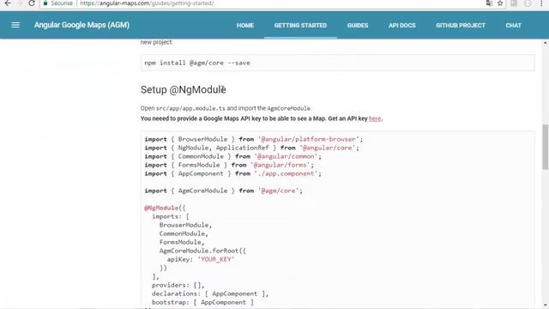This screenshot has width=549, height=309.
Task: Click the 'YOUR_KEY' apiKey value
Action: point(215,259)
